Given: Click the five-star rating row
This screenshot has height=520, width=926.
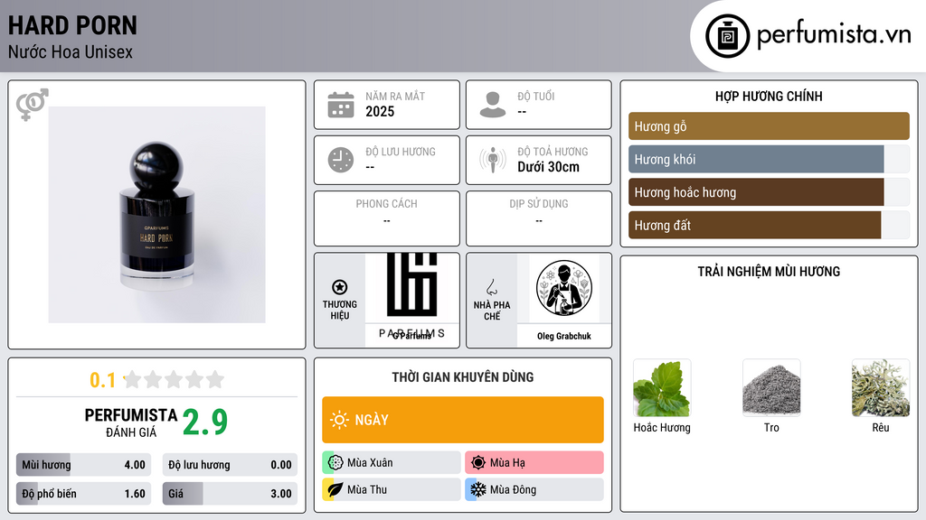Looking at the screenshot, I should [x=175, y=379].
